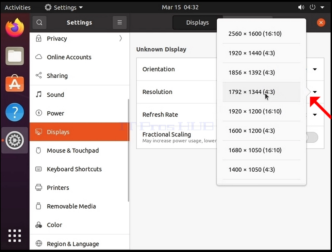Open the power system menu icon

point(312,7)
